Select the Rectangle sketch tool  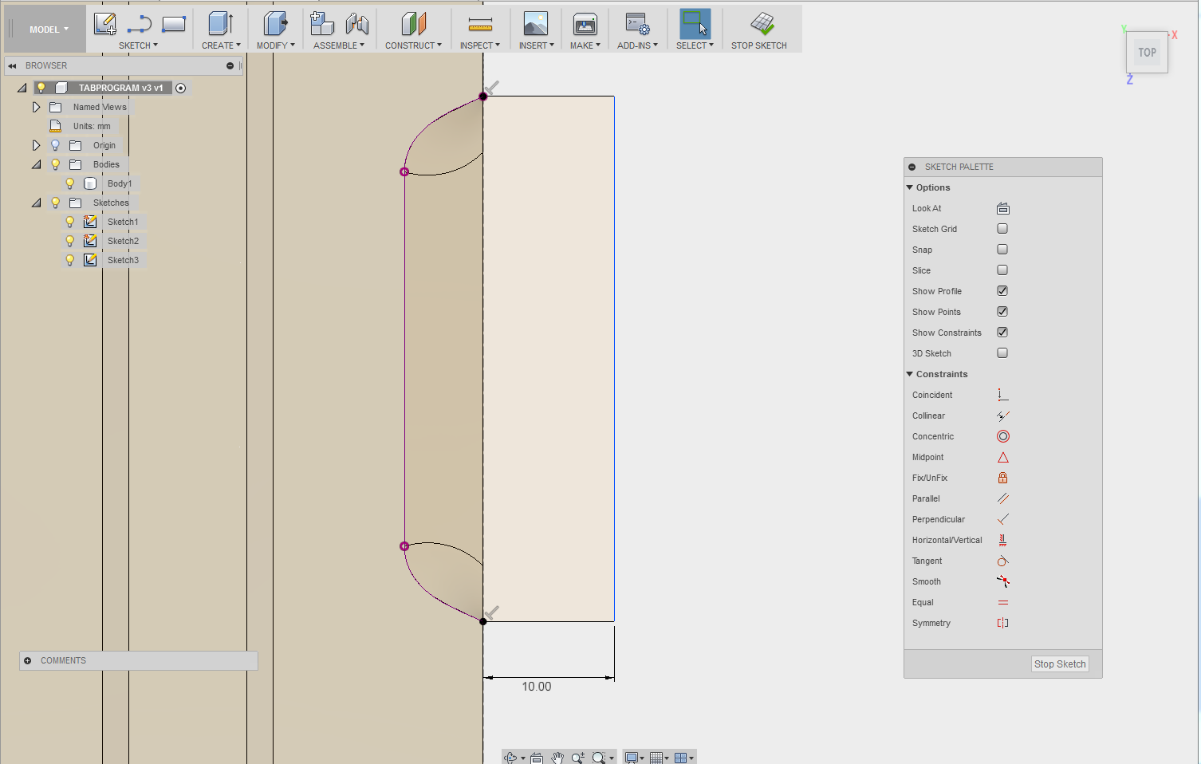(173, 24)
